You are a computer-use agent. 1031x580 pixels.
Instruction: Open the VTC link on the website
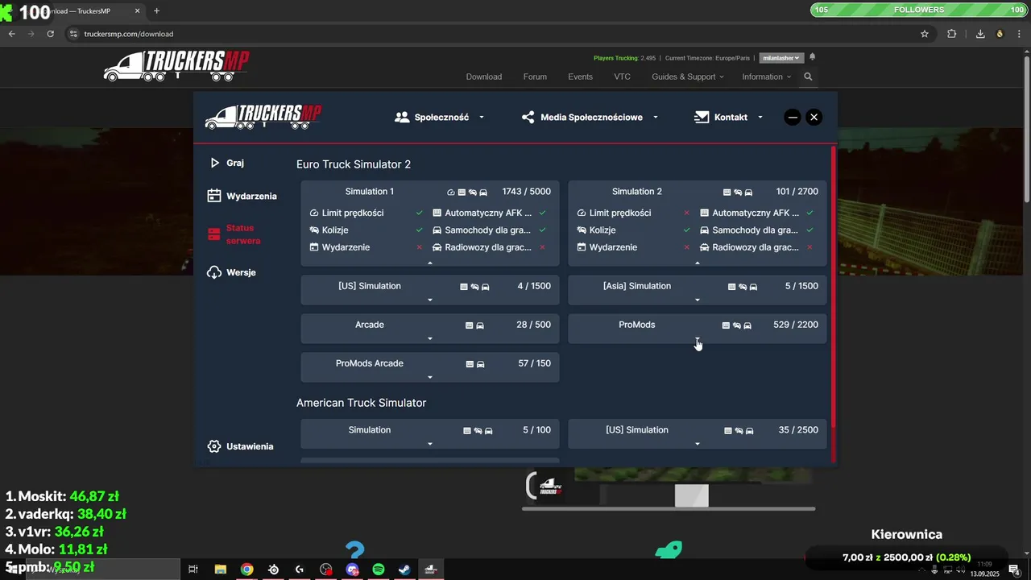tap(623, 77)
